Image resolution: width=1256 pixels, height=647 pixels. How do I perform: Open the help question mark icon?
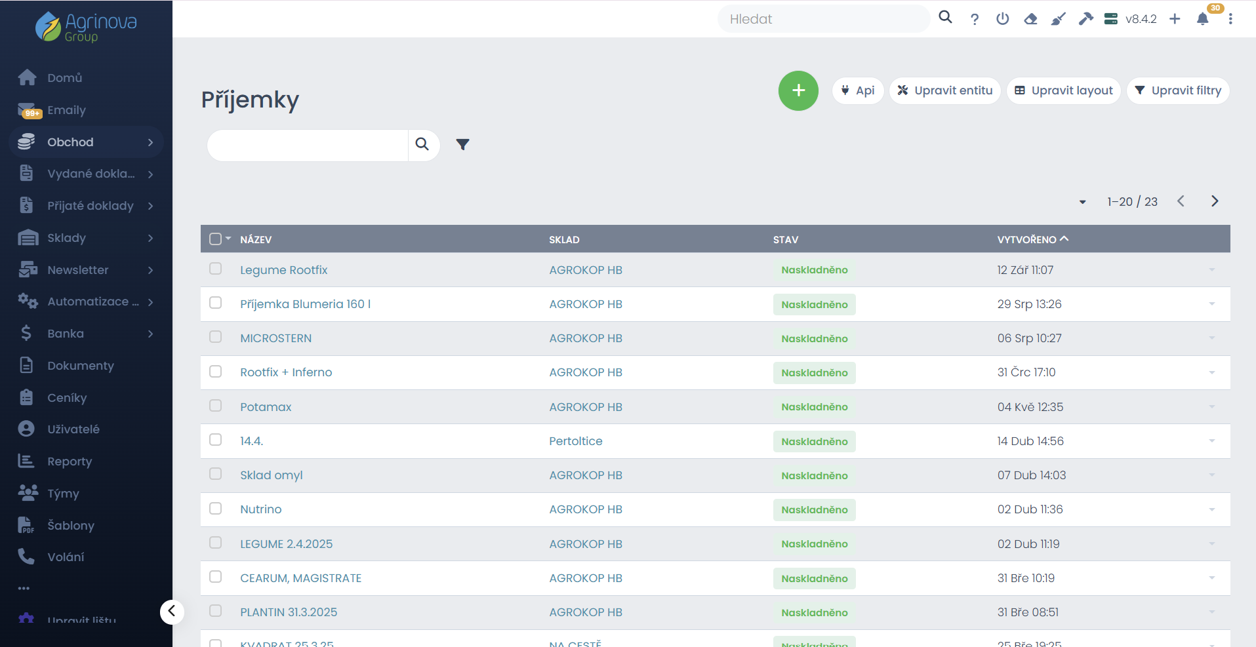click(x=975, y=19)
